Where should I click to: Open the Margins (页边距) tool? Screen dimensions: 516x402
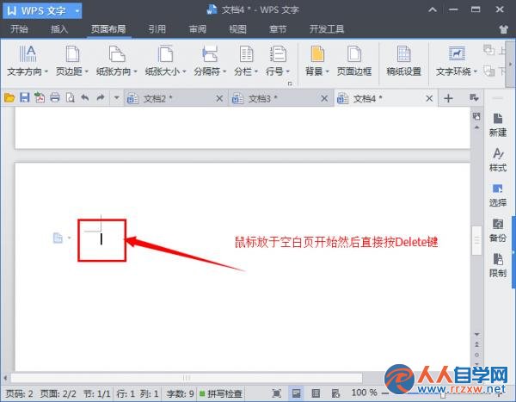point(72,61)
